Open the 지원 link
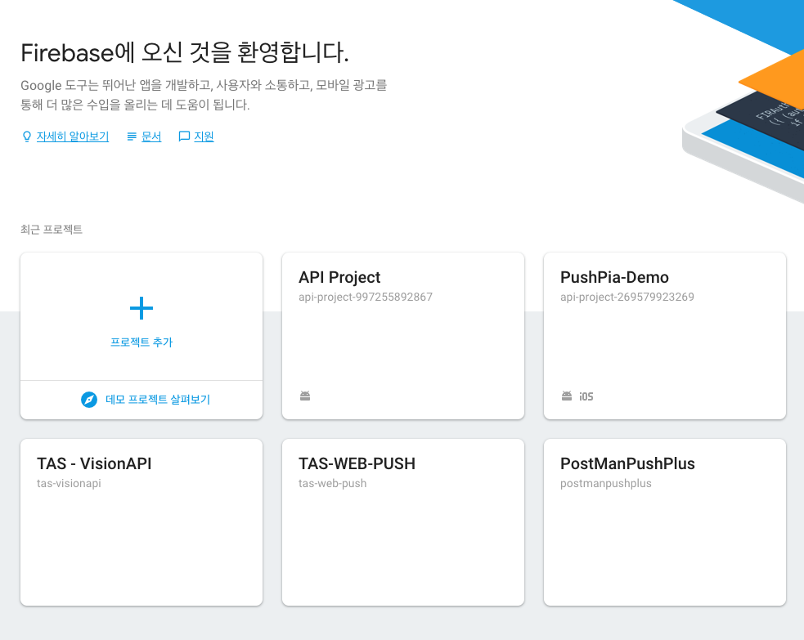This screenshot has width=804, height=640. 204,137
